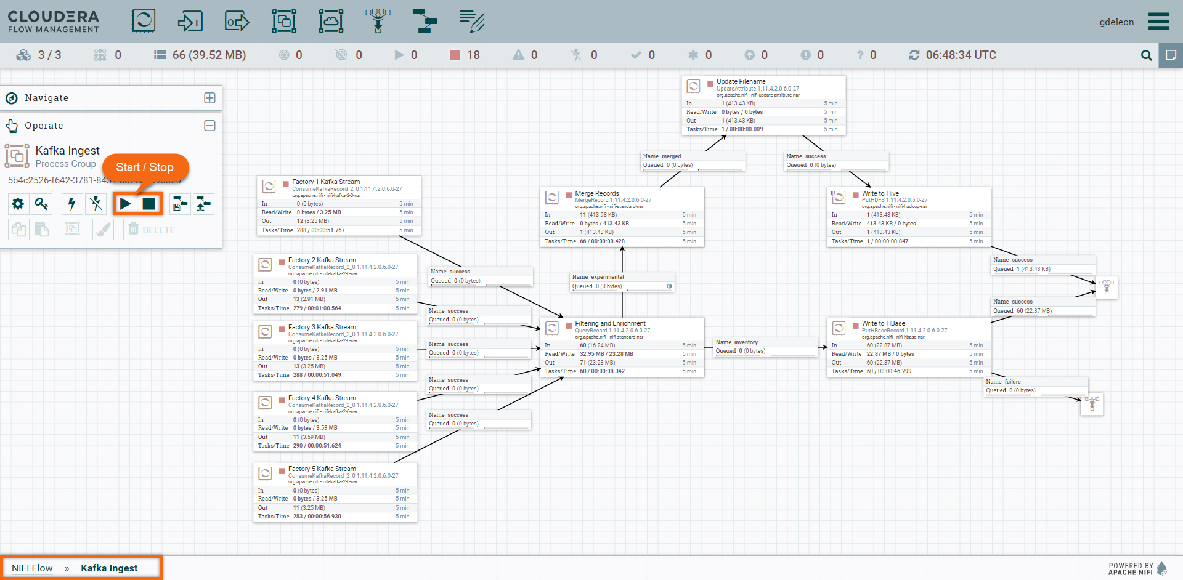Click the Group icon in Operate panel
The image size is (1183, 580).
coord(72,230)
